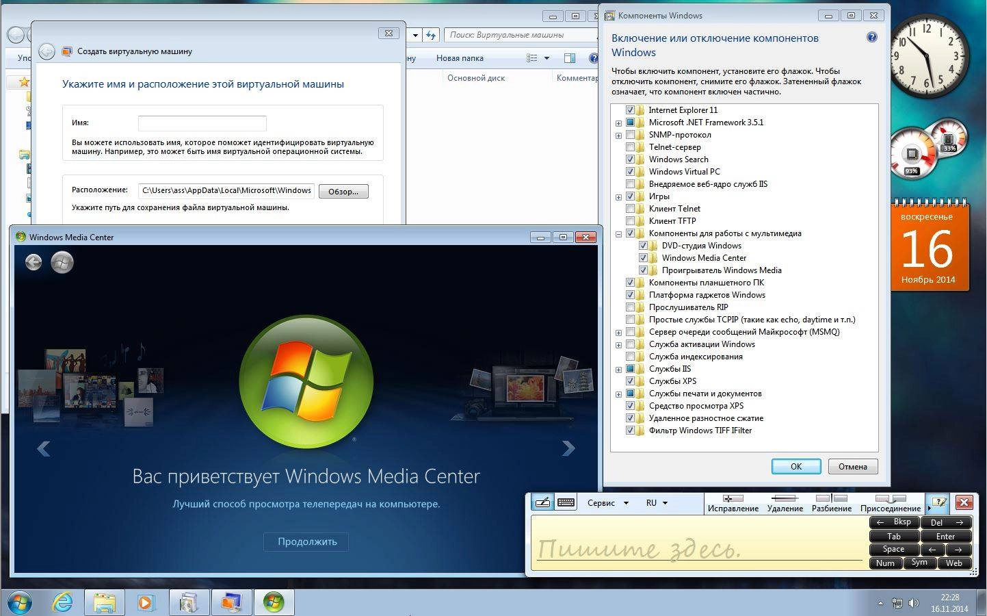Expand Игры tree node
Viewport: 987px width, 616px height.
pyautogui.click(x=618, y=197)
